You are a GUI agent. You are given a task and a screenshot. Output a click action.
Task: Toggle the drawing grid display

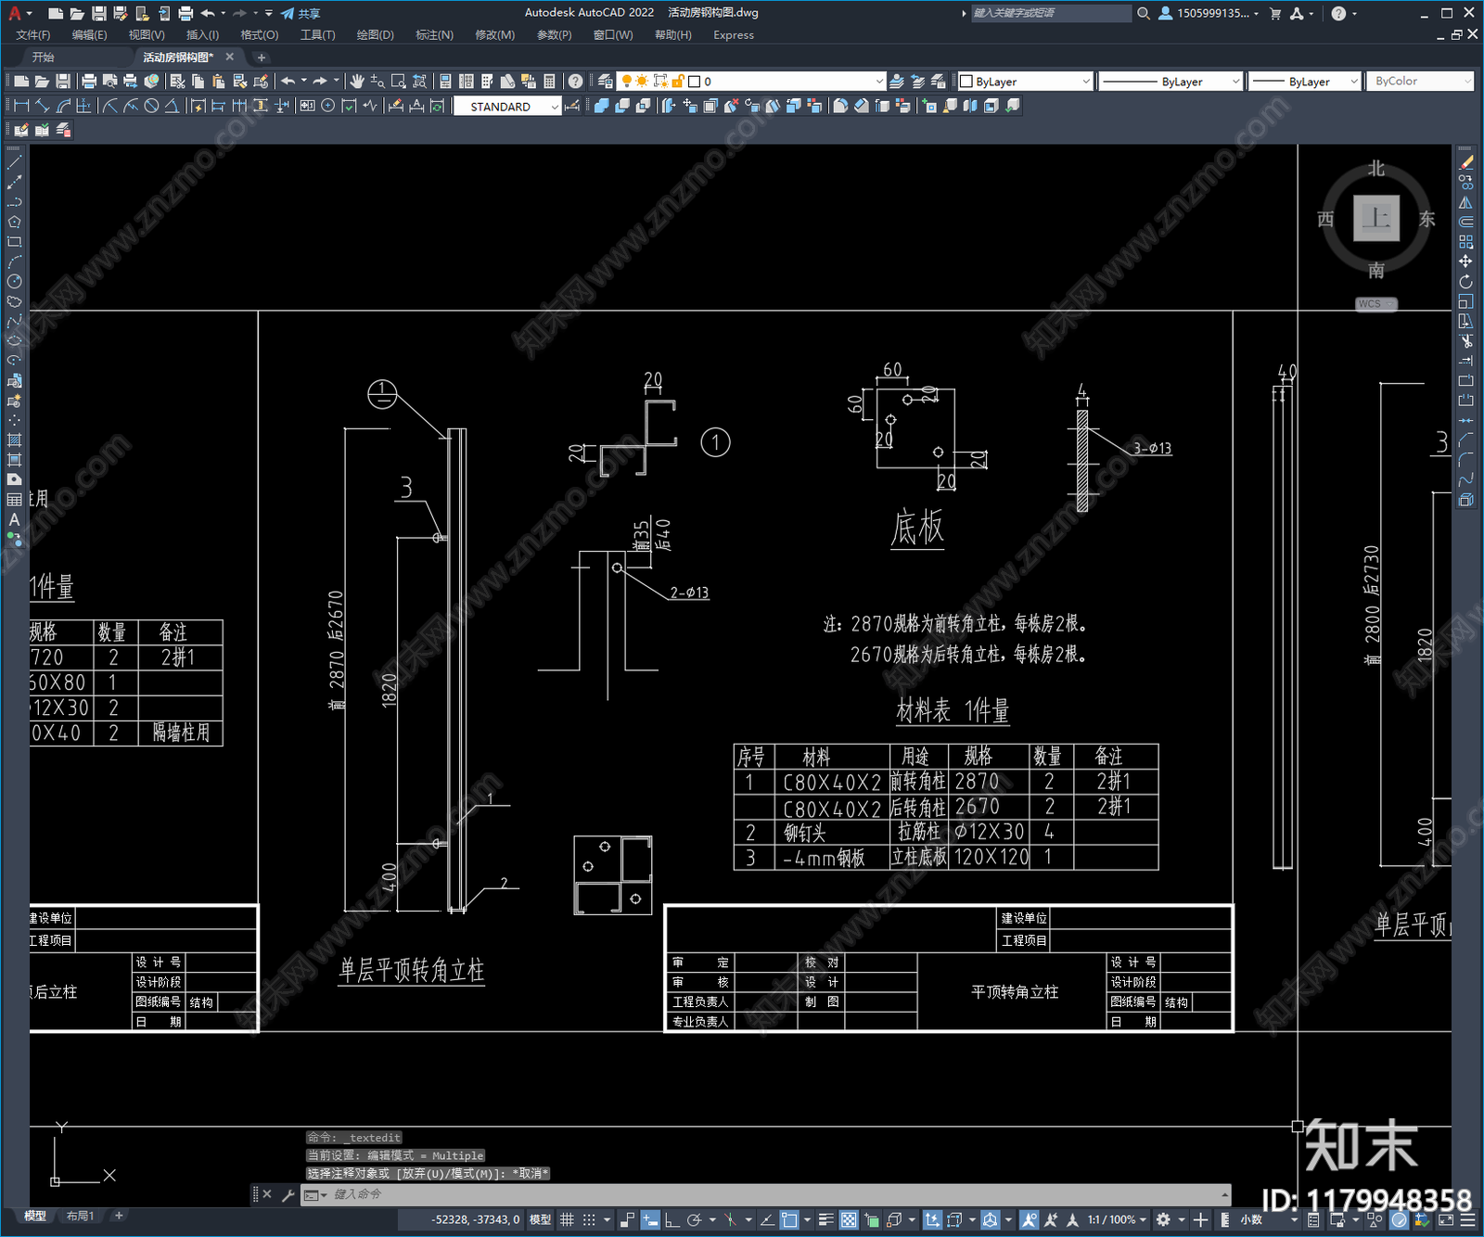tap(567, 1219)
